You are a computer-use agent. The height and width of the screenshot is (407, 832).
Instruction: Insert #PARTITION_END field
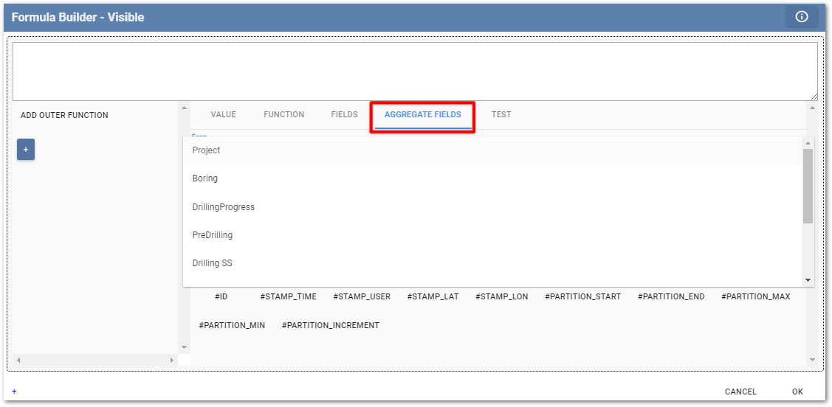671,296
